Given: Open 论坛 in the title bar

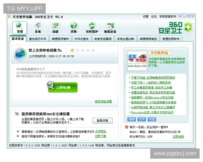Looking at the screenshot, I should click(154, 17).
